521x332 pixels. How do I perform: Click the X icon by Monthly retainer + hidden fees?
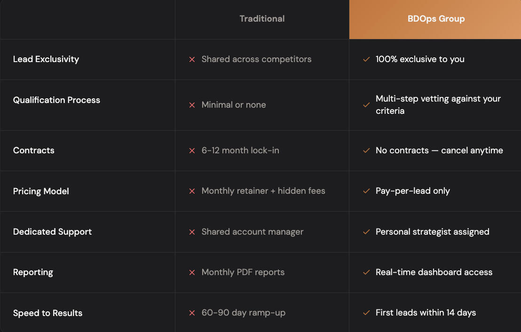(x=192, y=191)
